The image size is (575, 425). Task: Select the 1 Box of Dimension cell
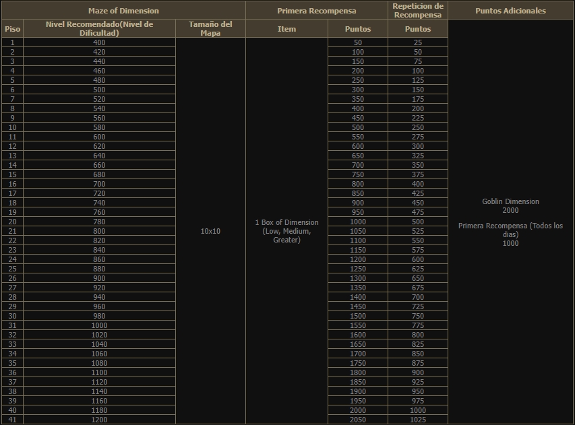286,231
